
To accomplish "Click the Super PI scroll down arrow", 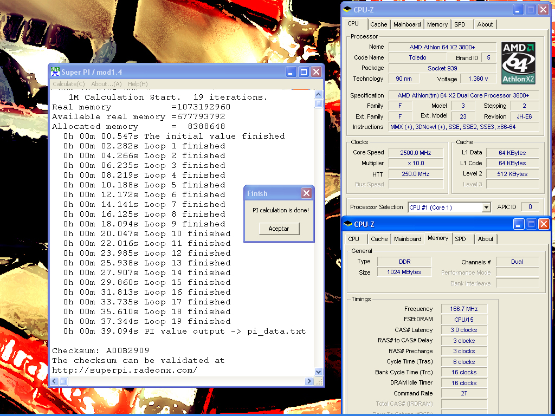I will pos(318,372).
